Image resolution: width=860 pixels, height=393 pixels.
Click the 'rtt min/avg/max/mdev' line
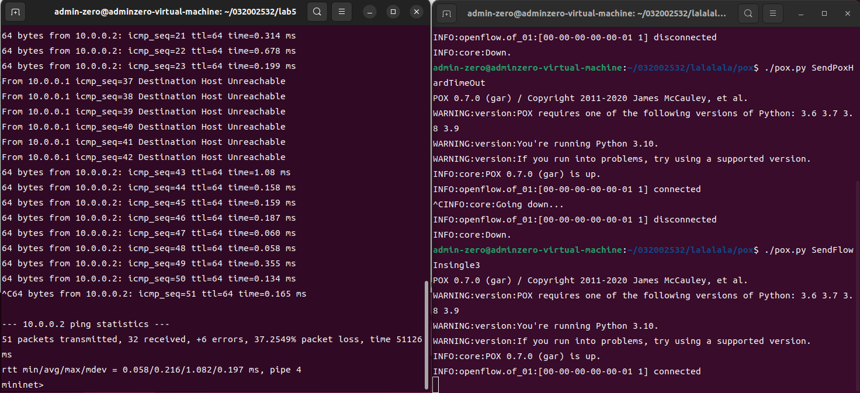click(151, 370)
